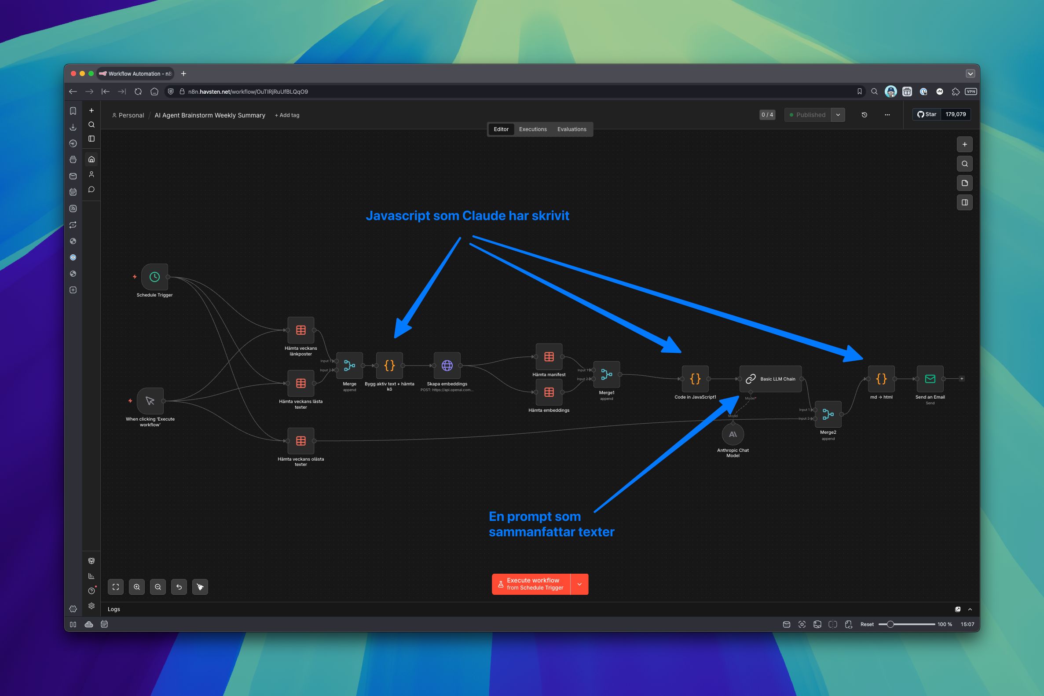Screen dimensions: 1044x696
Task: Click the zoom to fit button
Action: point(115,587)
